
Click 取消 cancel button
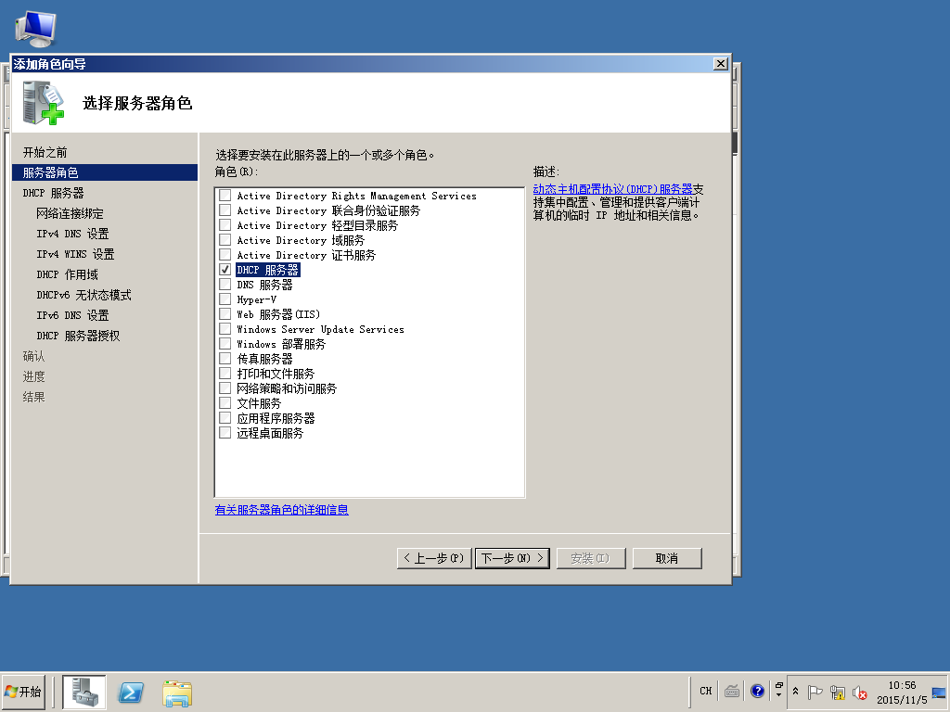pos(667,558)
